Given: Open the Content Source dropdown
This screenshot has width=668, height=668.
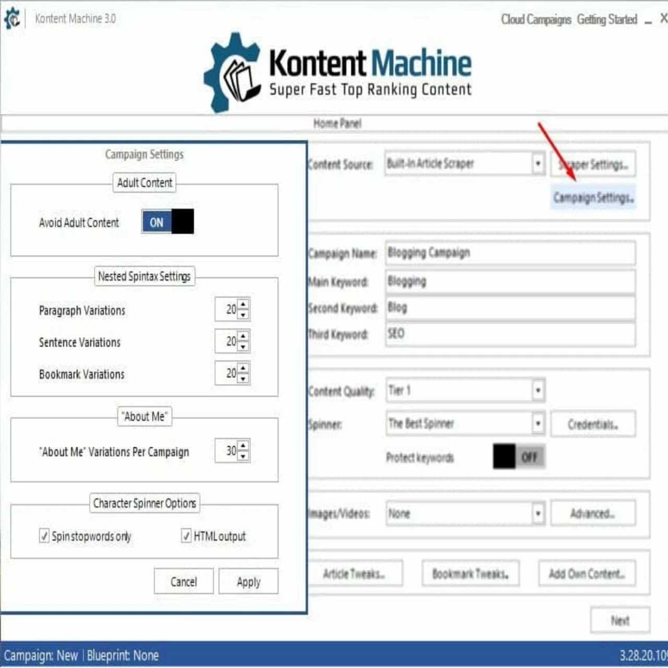Looking at the screenshot, I should (x=538, y=164).
